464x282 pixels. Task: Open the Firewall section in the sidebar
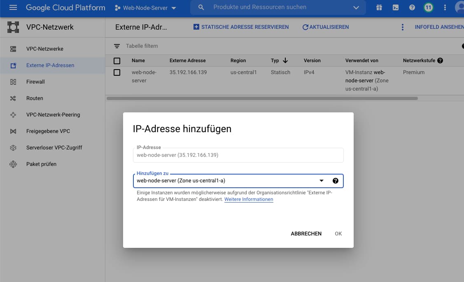coord(35,82)
